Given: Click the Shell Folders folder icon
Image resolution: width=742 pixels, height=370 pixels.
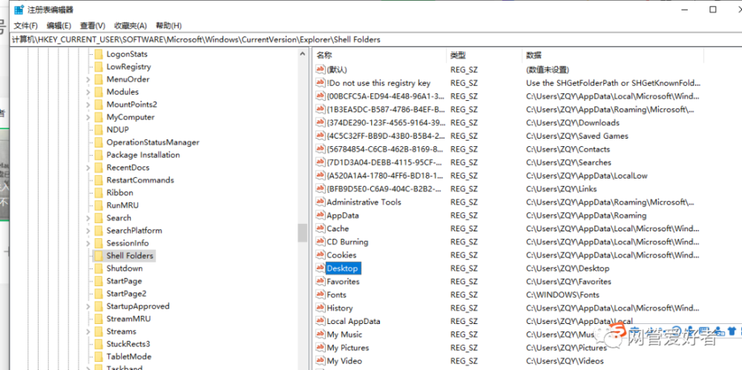Looking at the screenshot, I should coord(99,256).
